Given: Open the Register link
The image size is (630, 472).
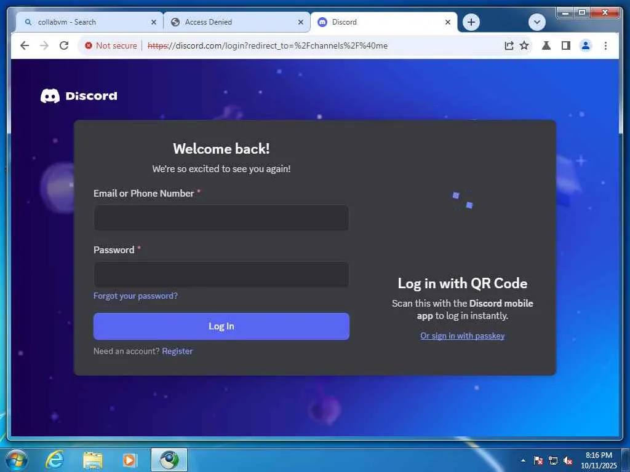Looking at the screenshot, I should (177, 351).
